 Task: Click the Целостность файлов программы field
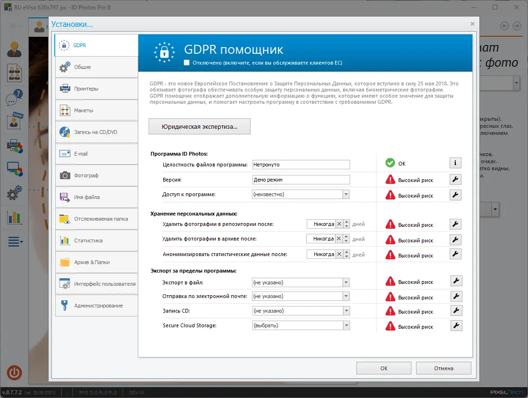301,165
